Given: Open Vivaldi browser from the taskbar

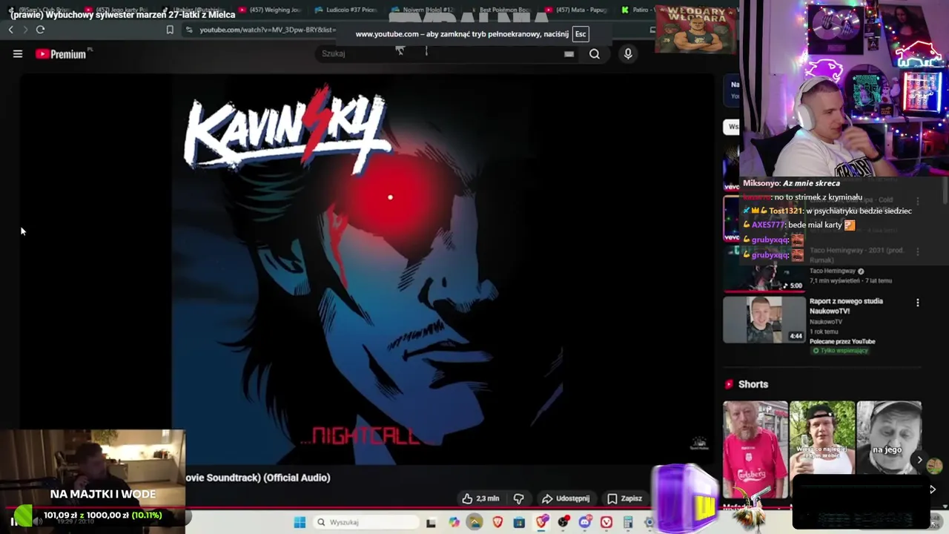Looking at the screenshot, I should pyautogui.click(x=606, y=522).
